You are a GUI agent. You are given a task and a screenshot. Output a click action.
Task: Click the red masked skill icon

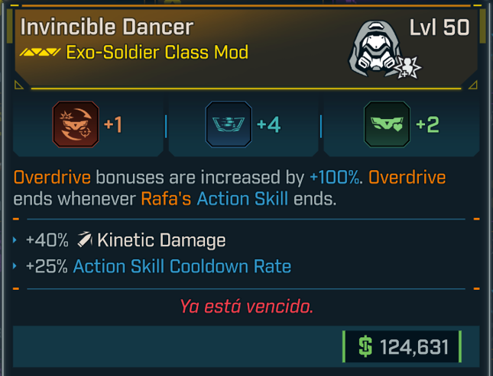(76, 124)
